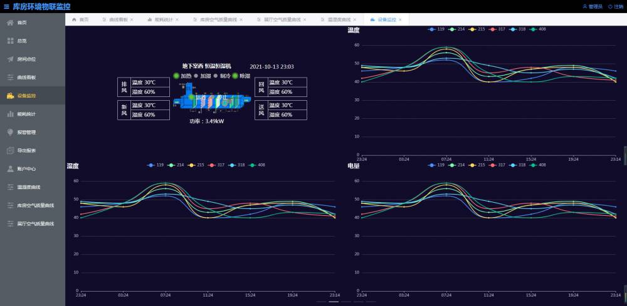
Task: Click the 注销 logout power icon
Action: tap(610, 6)
